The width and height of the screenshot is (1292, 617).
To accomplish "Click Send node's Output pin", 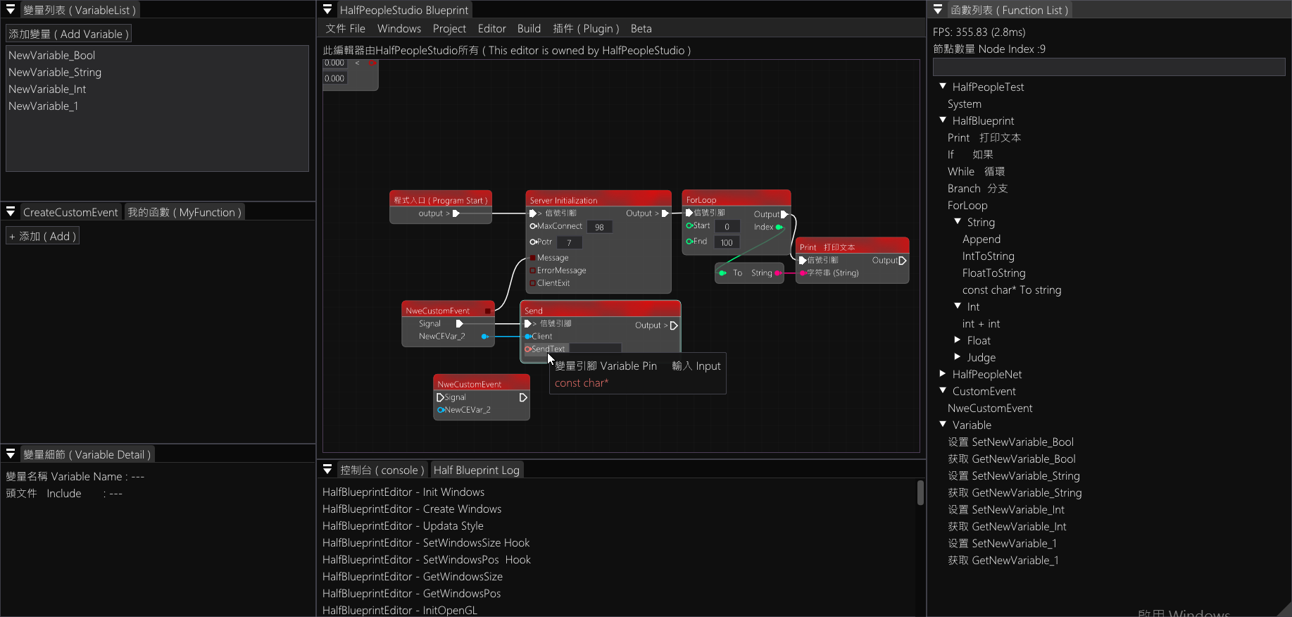I will [x=674, y=325].
